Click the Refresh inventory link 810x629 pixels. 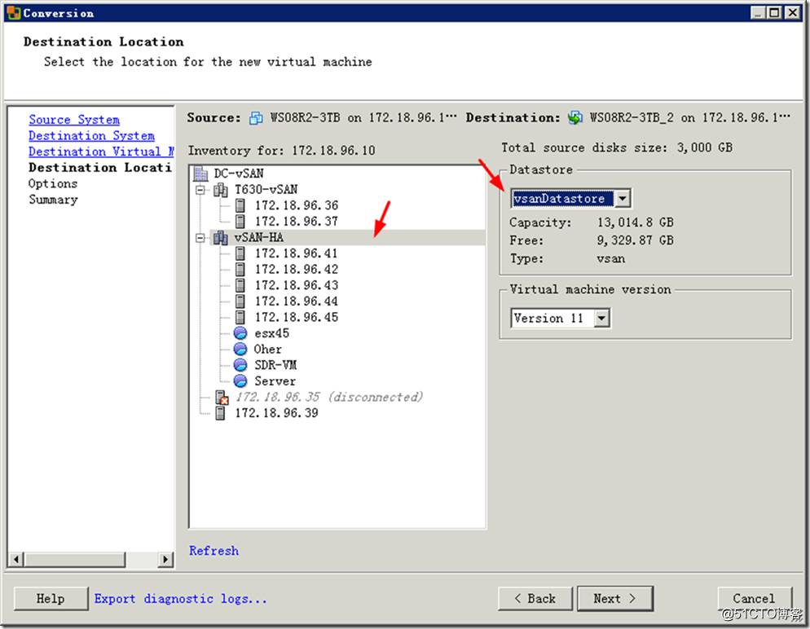(x=214, y=551)
